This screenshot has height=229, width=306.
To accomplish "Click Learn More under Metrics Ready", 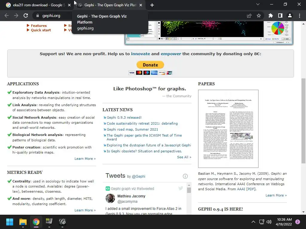I will point(85,210).
